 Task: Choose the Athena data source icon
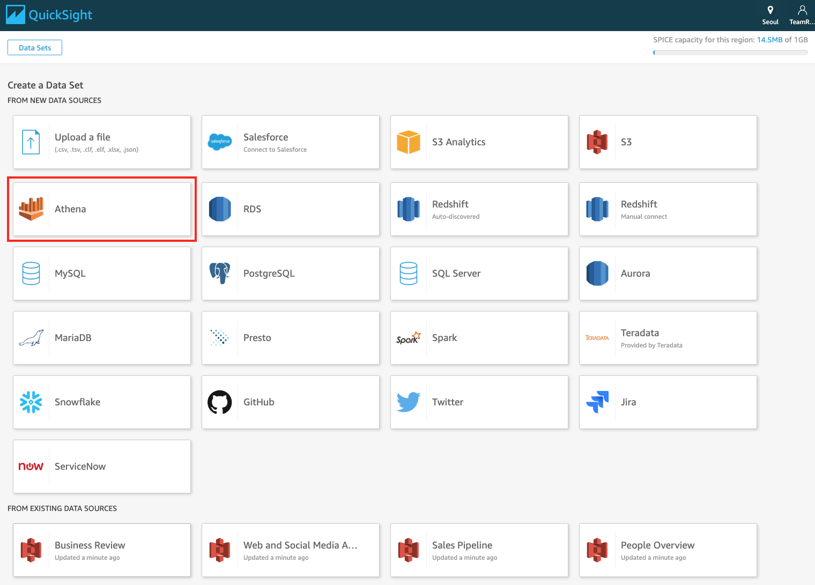pos(31,209)
